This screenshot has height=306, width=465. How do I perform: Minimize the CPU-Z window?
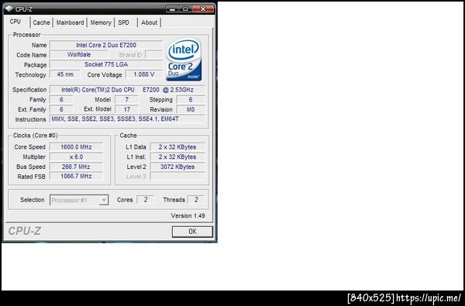click(x=172, y=9)
